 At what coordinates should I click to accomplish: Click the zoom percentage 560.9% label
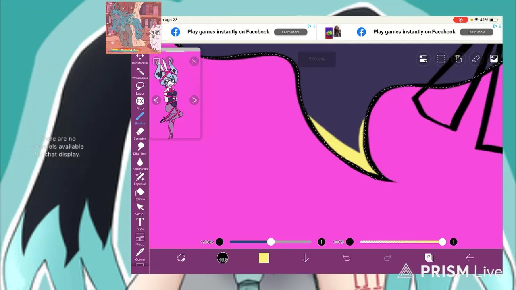coord(317,59)
